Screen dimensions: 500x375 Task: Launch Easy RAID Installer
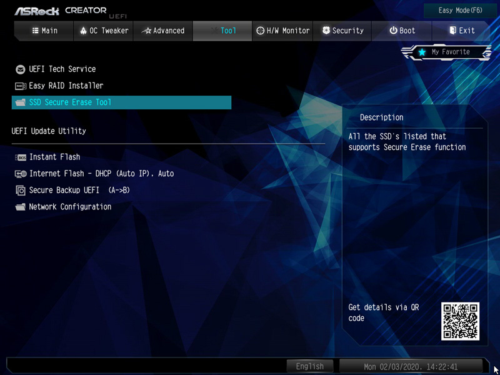pyautogui.click(x=66, y=86)
